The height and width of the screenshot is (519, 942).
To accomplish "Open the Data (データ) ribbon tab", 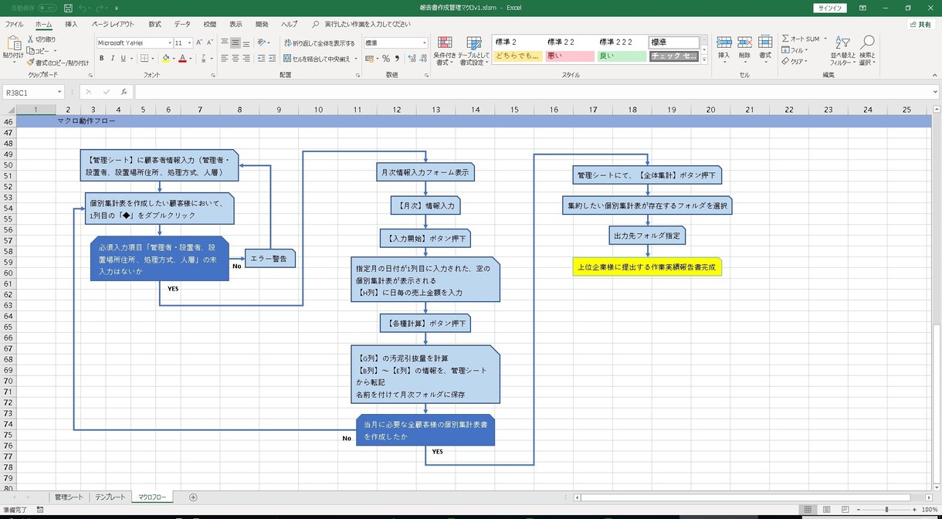I will [182, 24].
